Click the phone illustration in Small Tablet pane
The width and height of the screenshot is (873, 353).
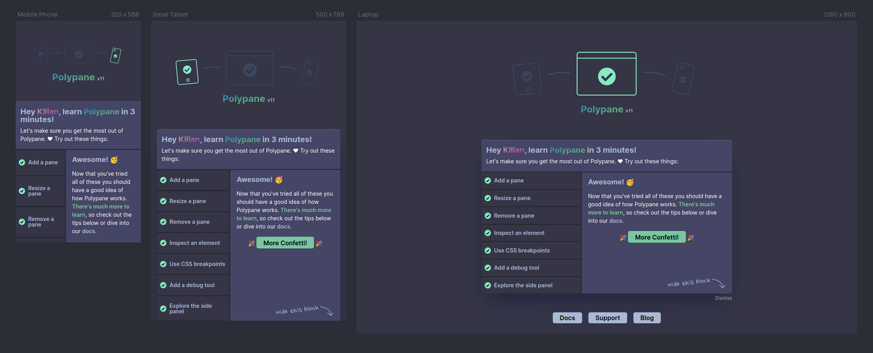pos(310,72)
